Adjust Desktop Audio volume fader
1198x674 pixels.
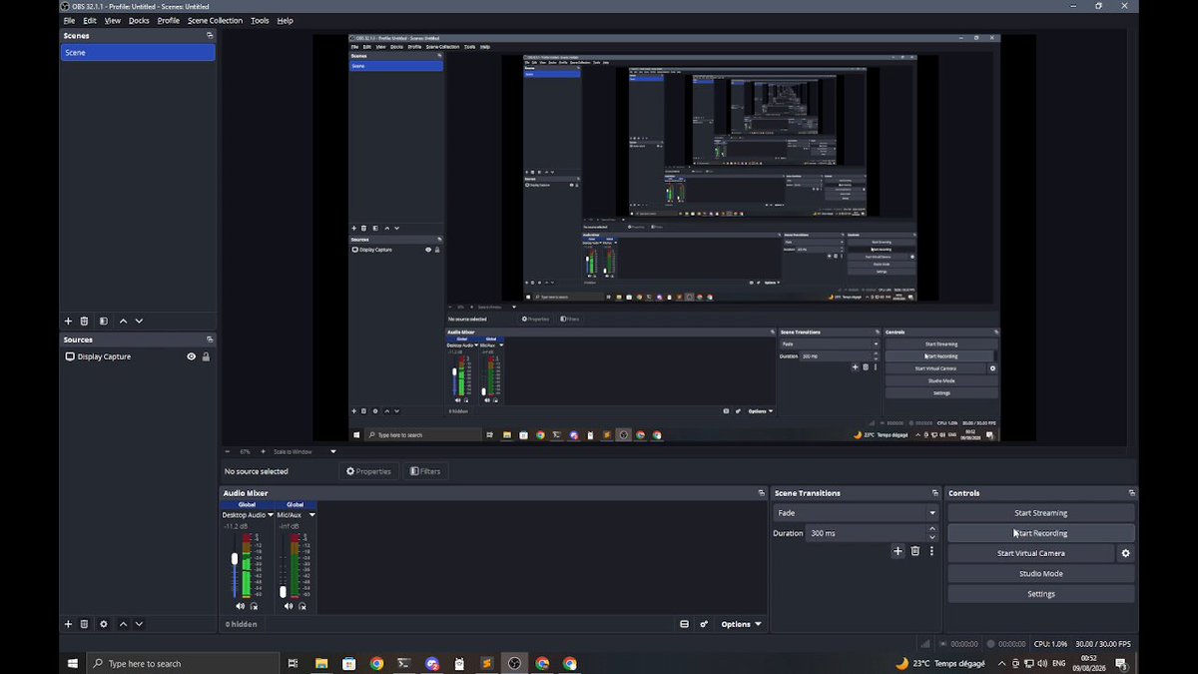pos(235,559)
